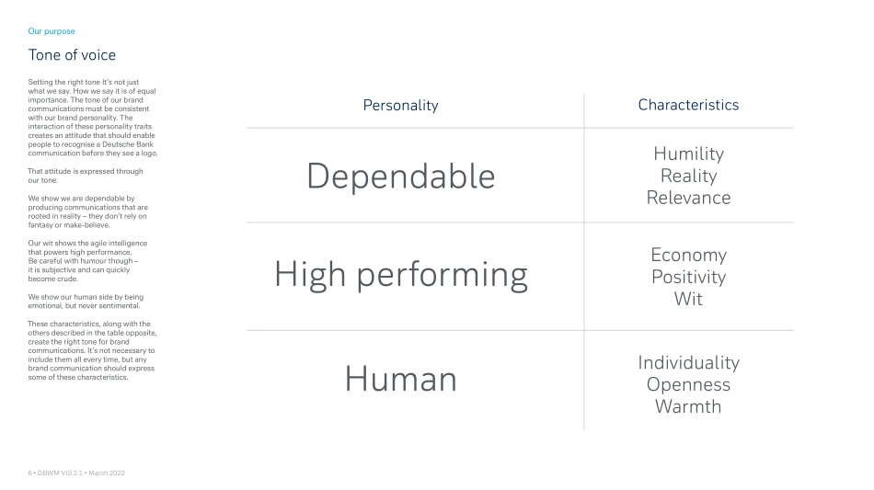The image size is (874, 490).
Task: Click the "We show our human side" paragraph
Action: (x=86, y=301)
